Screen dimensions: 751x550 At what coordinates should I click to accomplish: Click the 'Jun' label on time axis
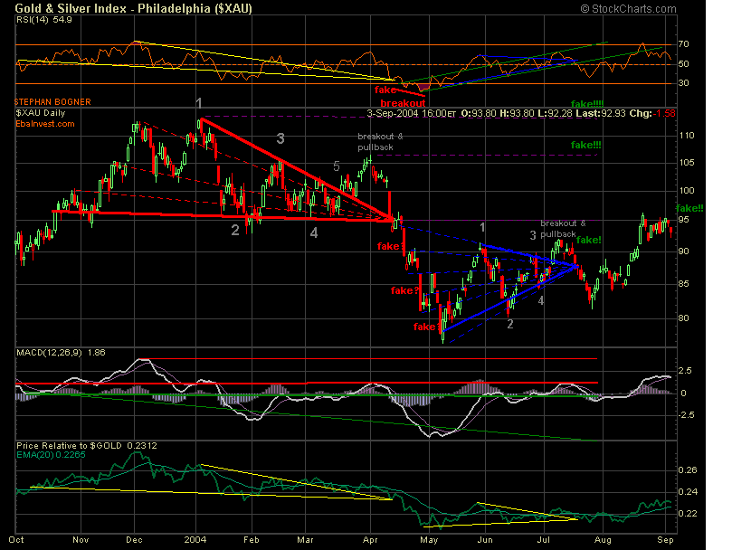[x=485, y=540]
